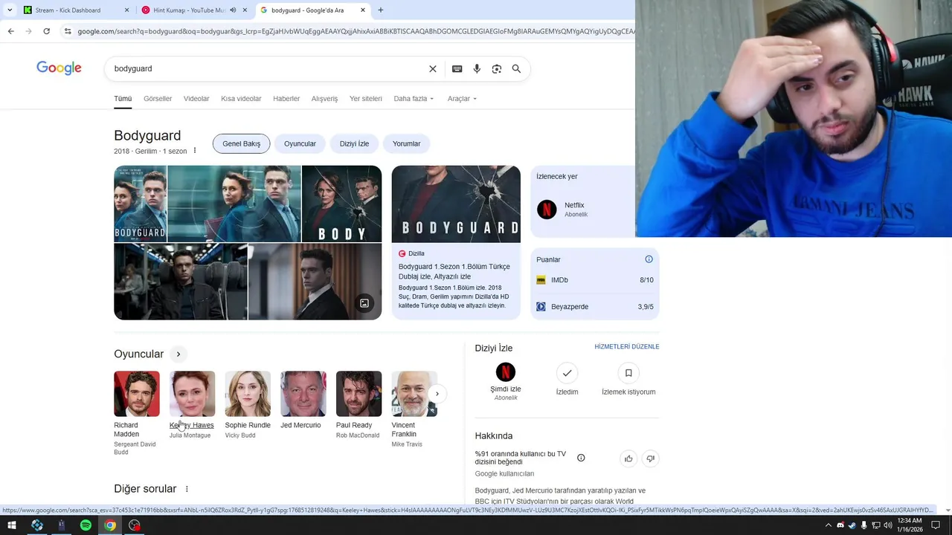Select the Oyuncular chip
The image size is (952, 535).
click(x=300, y=143)
